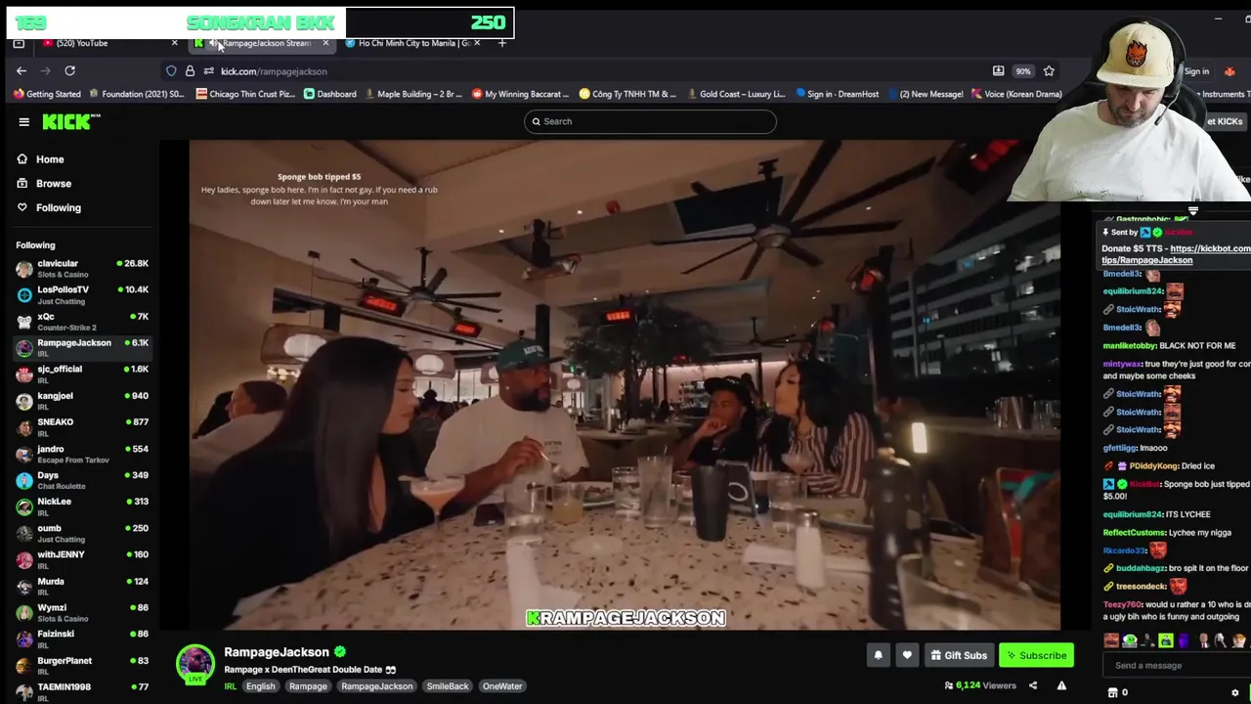Image resolution: width=1251 pixels, height=704 pixels.
Task: Mute audio on RampageJackson tab
Action: pyautogui.click(x=212, y=43)
